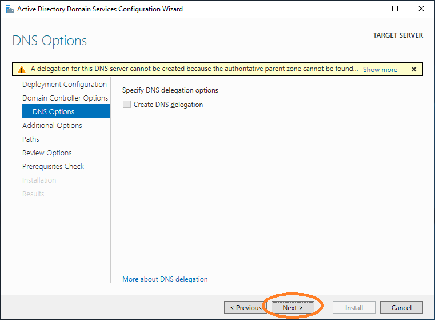This screenshot has width=435, height=321.
Task: Expand warning with Show more link
Action: pos(380,69)
